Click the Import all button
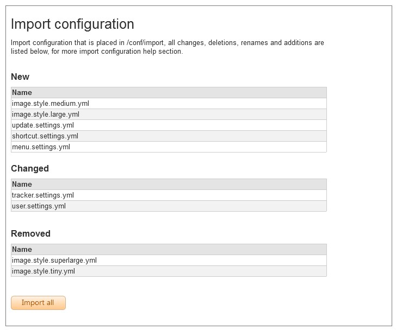The height and width of the screenshot is (330, 396). pyautogui.click(x=39, y=302)
